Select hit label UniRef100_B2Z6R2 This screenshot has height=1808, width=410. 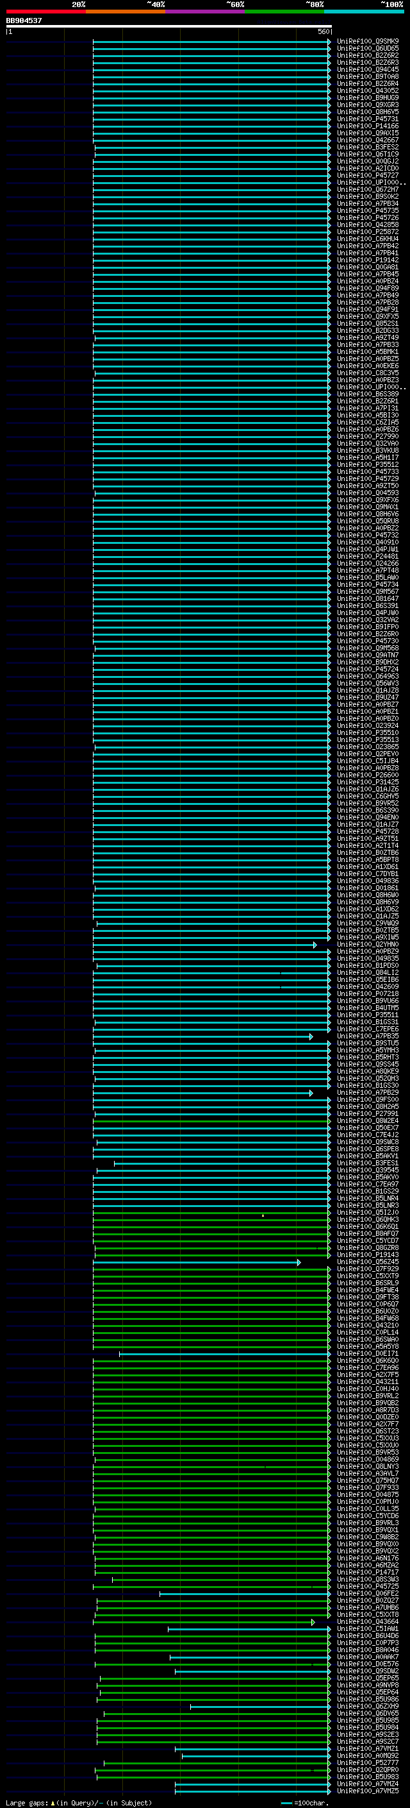(368, 55)
